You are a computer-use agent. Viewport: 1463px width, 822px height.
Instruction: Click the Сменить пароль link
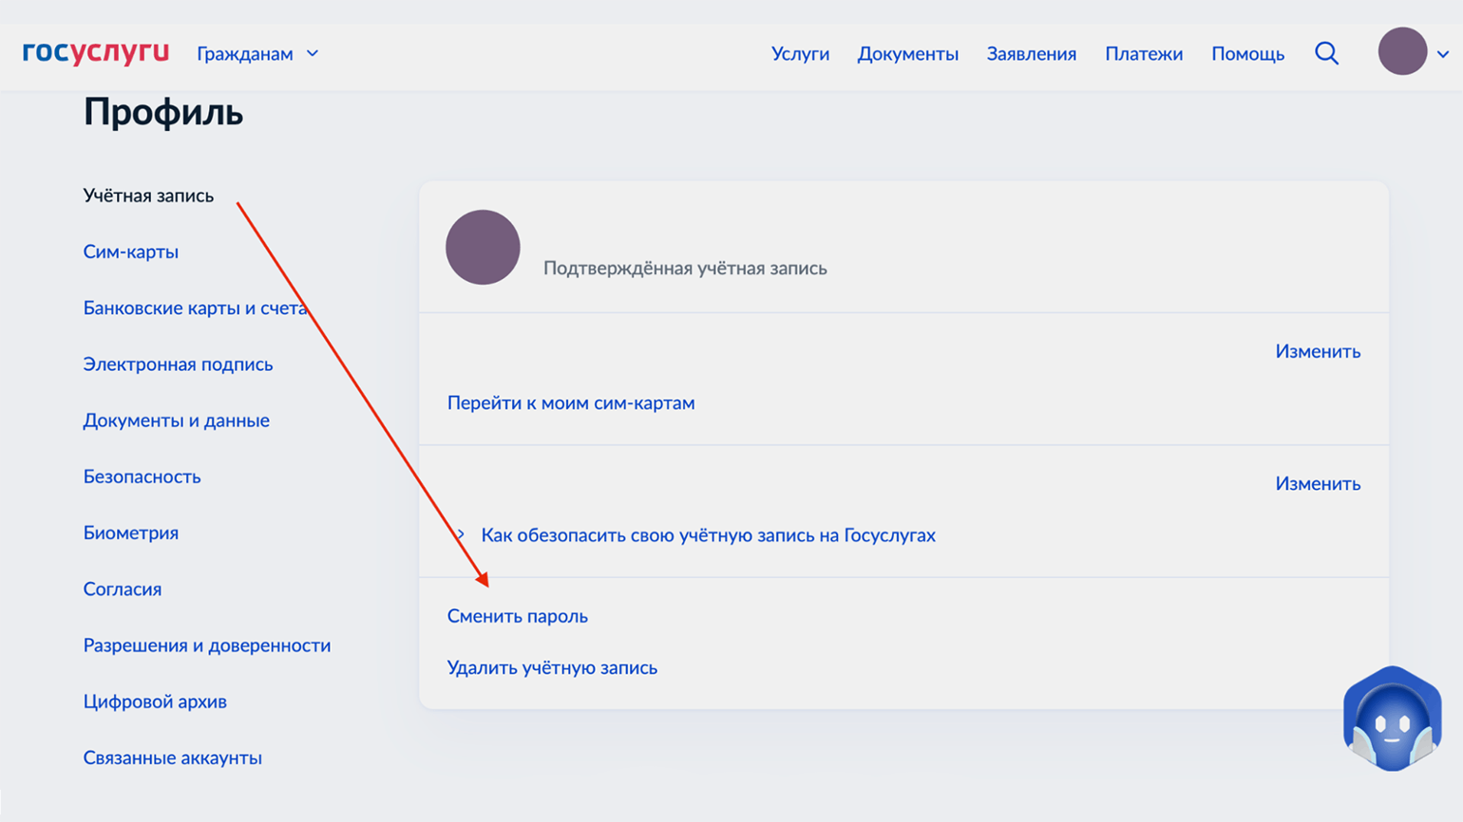point(517,616)
